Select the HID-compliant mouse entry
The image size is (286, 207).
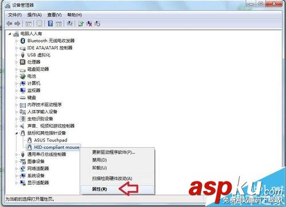tap(57, 147)
